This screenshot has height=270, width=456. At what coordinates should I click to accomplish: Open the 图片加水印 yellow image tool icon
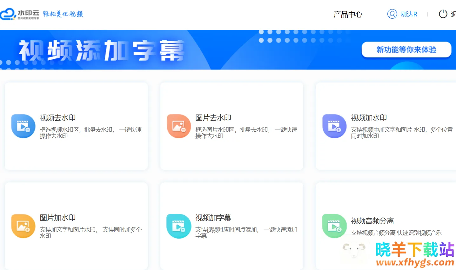tap(23, 226)
